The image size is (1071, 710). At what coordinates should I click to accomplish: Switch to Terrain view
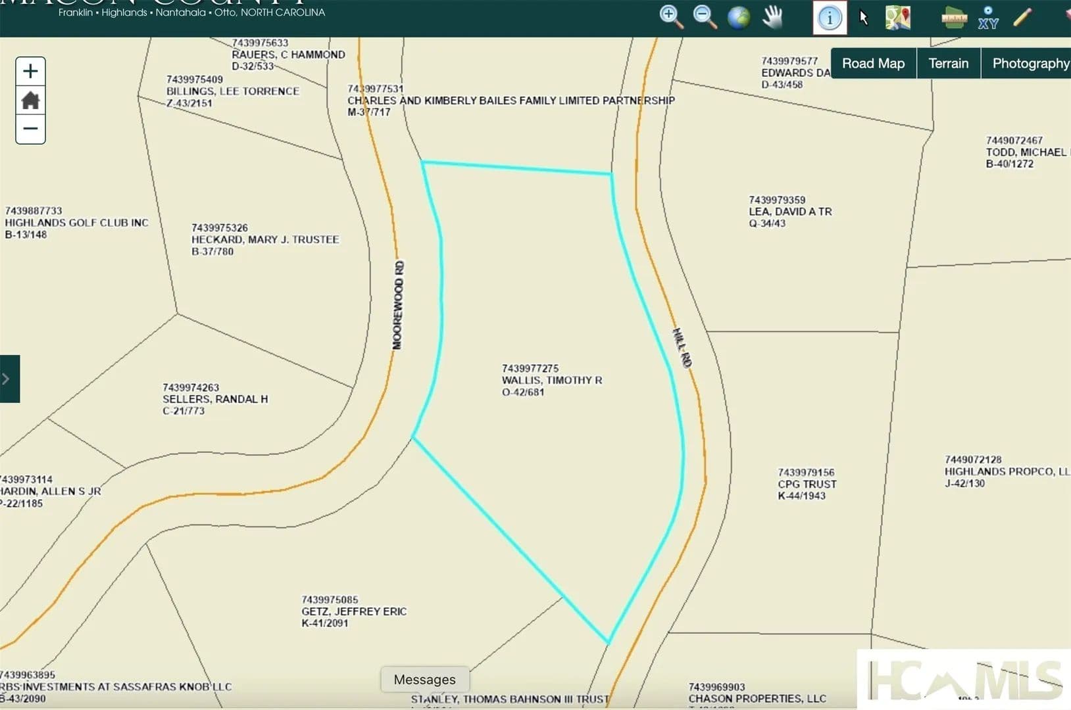click(x=948, y=63)
